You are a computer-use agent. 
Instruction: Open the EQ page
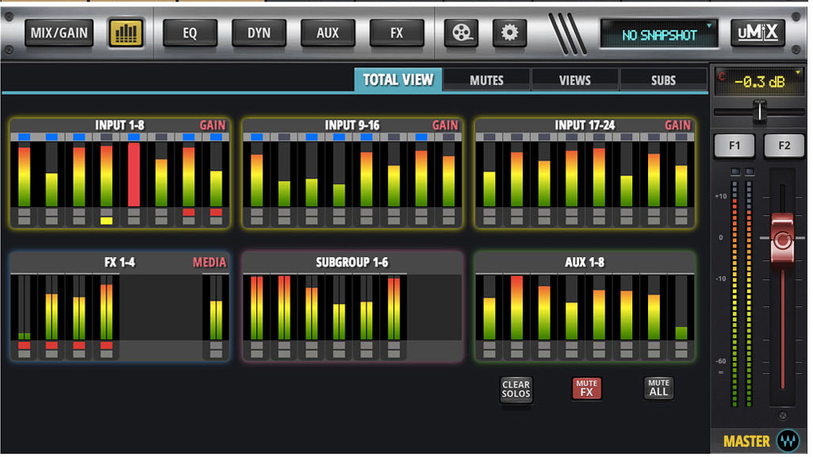[x=190, y=33]
